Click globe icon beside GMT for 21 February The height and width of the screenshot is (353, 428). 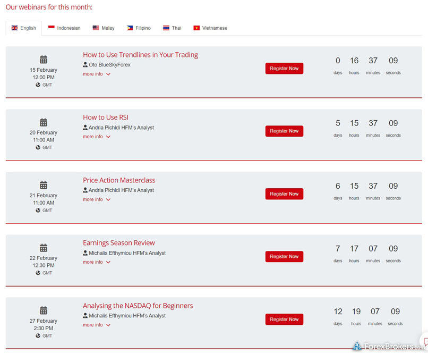(38, 210)
